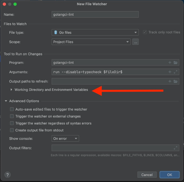The width and height of the screenshot is (184, 182).
Task: Check Create output file from stdout
Action: coord(12,130)
